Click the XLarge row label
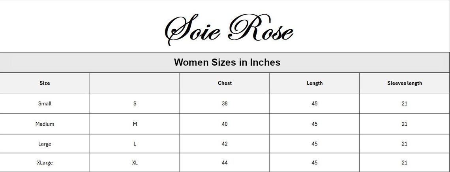 [x=45, y=163]
